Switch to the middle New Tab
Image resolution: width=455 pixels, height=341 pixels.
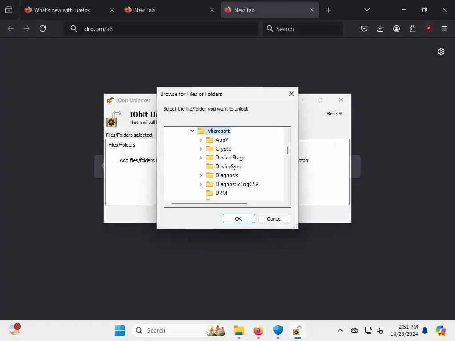click(144, 10)
